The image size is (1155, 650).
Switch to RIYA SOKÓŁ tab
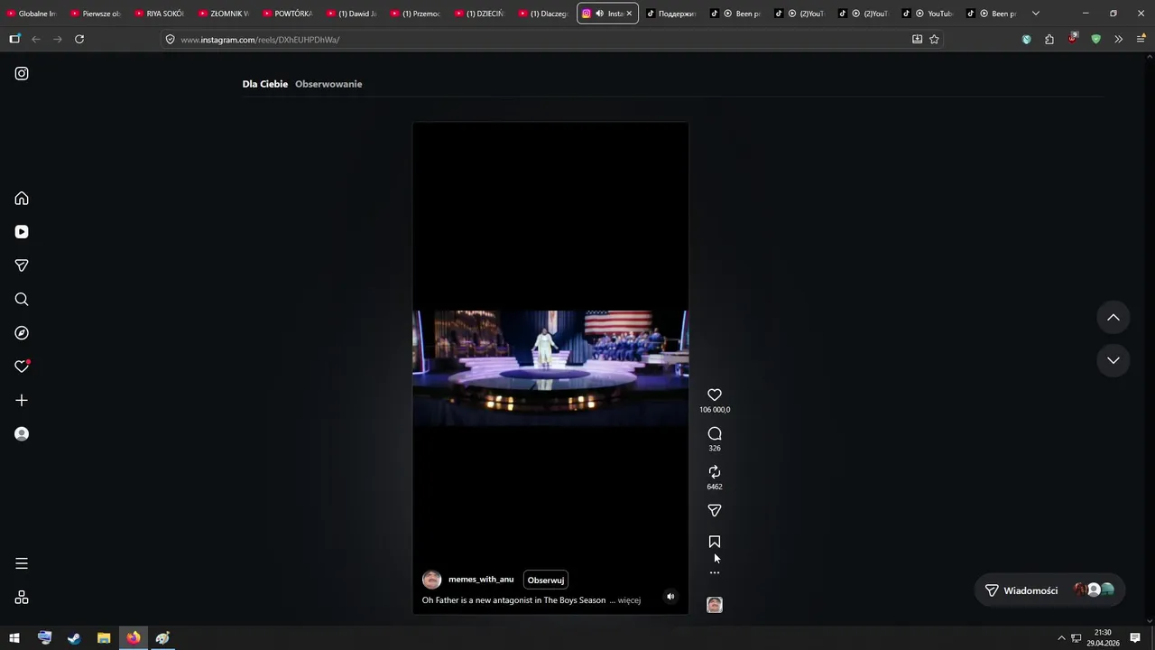tap(160, 14)
